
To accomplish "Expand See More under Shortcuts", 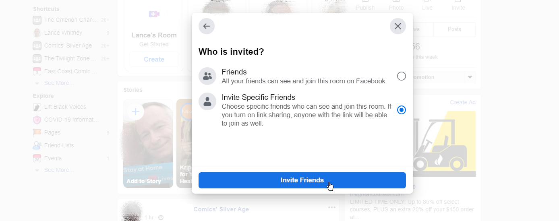I will click(59, 83).
